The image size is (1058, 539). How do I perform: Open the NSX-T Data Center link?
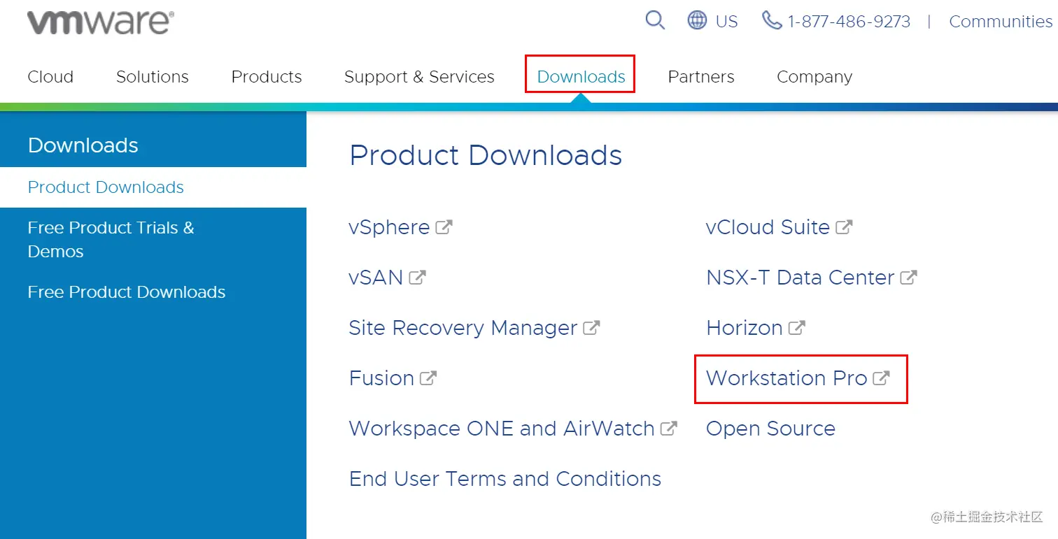coord(800,278)
